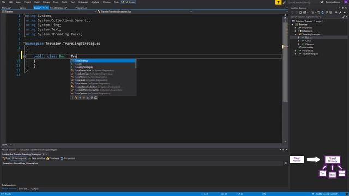The image size is (349, 196).
Task: Toggle namespaces filter in IntelliSense filter bar
Action: tap(72, 97)
